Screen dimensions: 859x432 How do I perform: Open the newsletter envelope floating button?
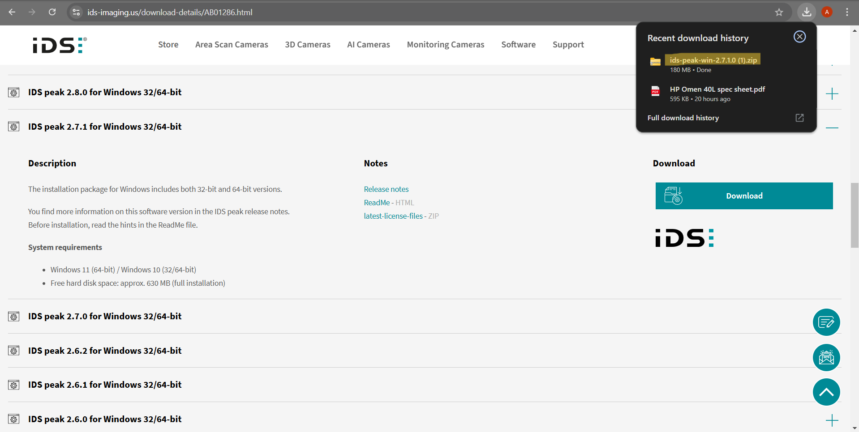click(826, 357)
